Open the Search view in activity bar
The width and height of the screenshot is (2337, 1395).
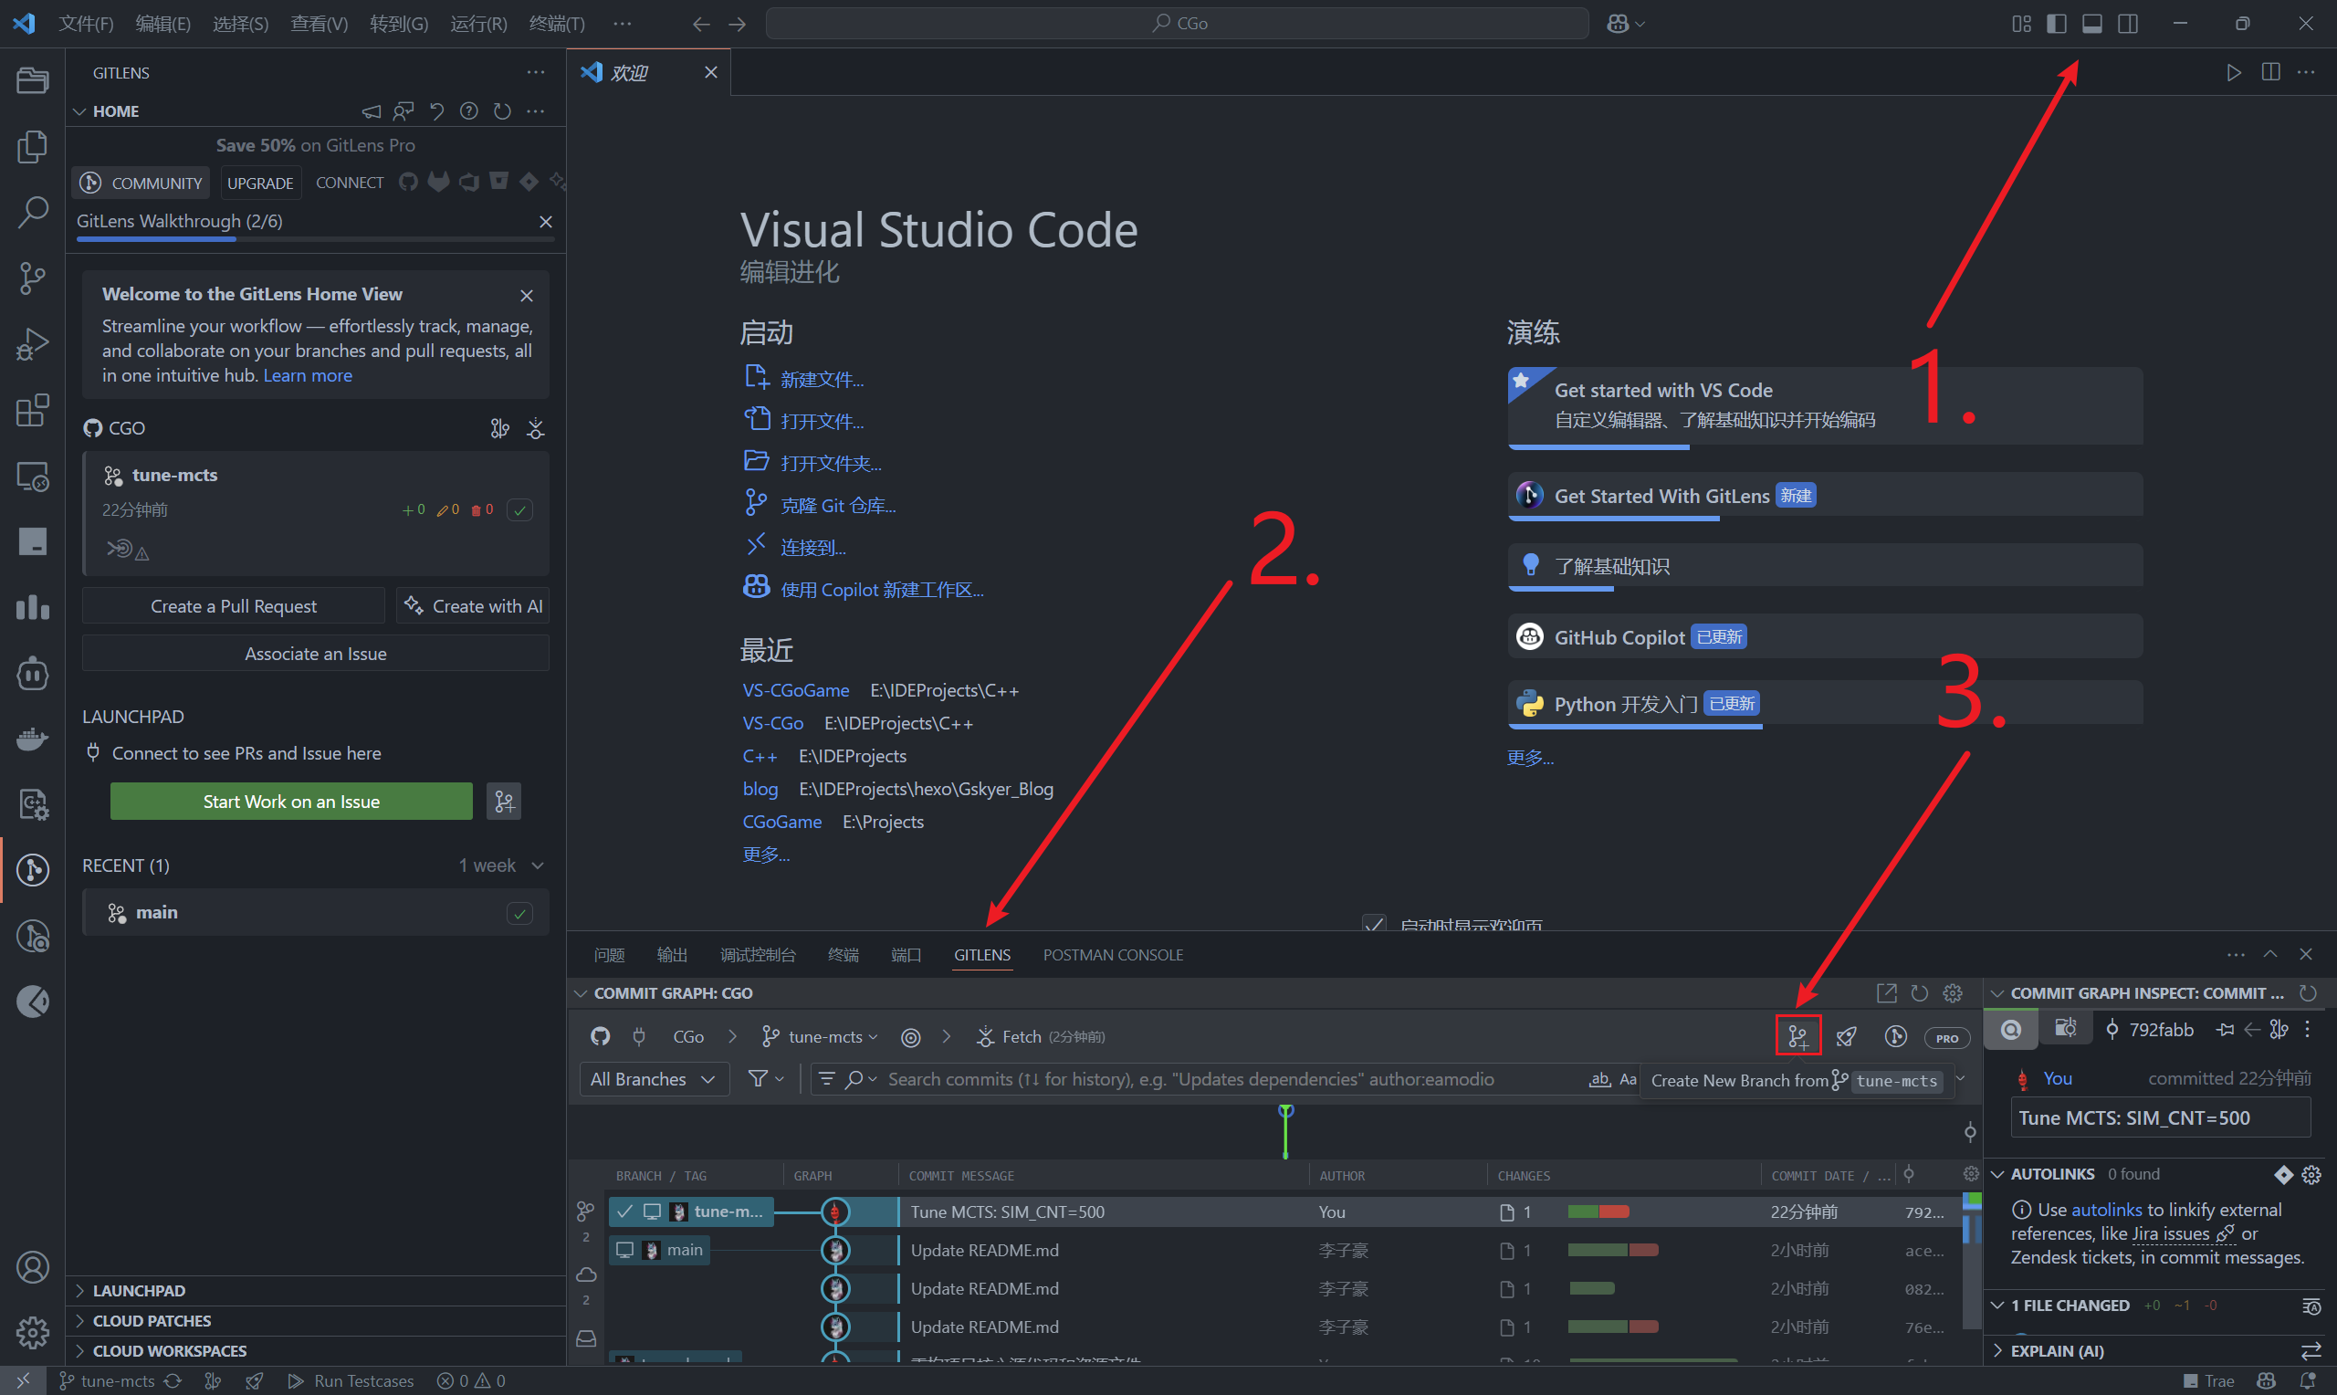pyautogui.click(x=33, y=213)
